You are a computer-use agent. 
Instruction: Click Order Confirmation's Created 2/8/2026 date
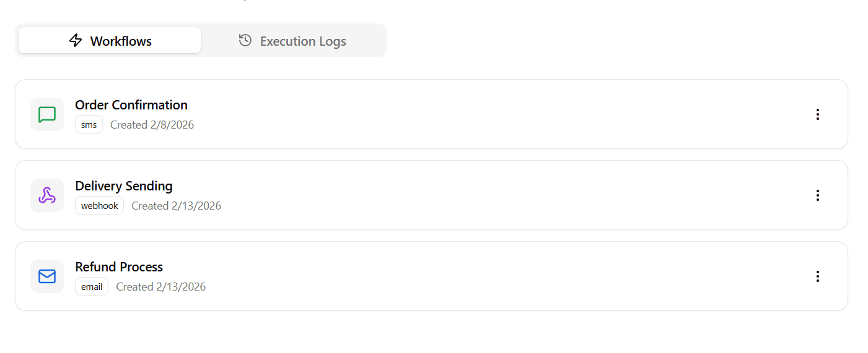152,125
